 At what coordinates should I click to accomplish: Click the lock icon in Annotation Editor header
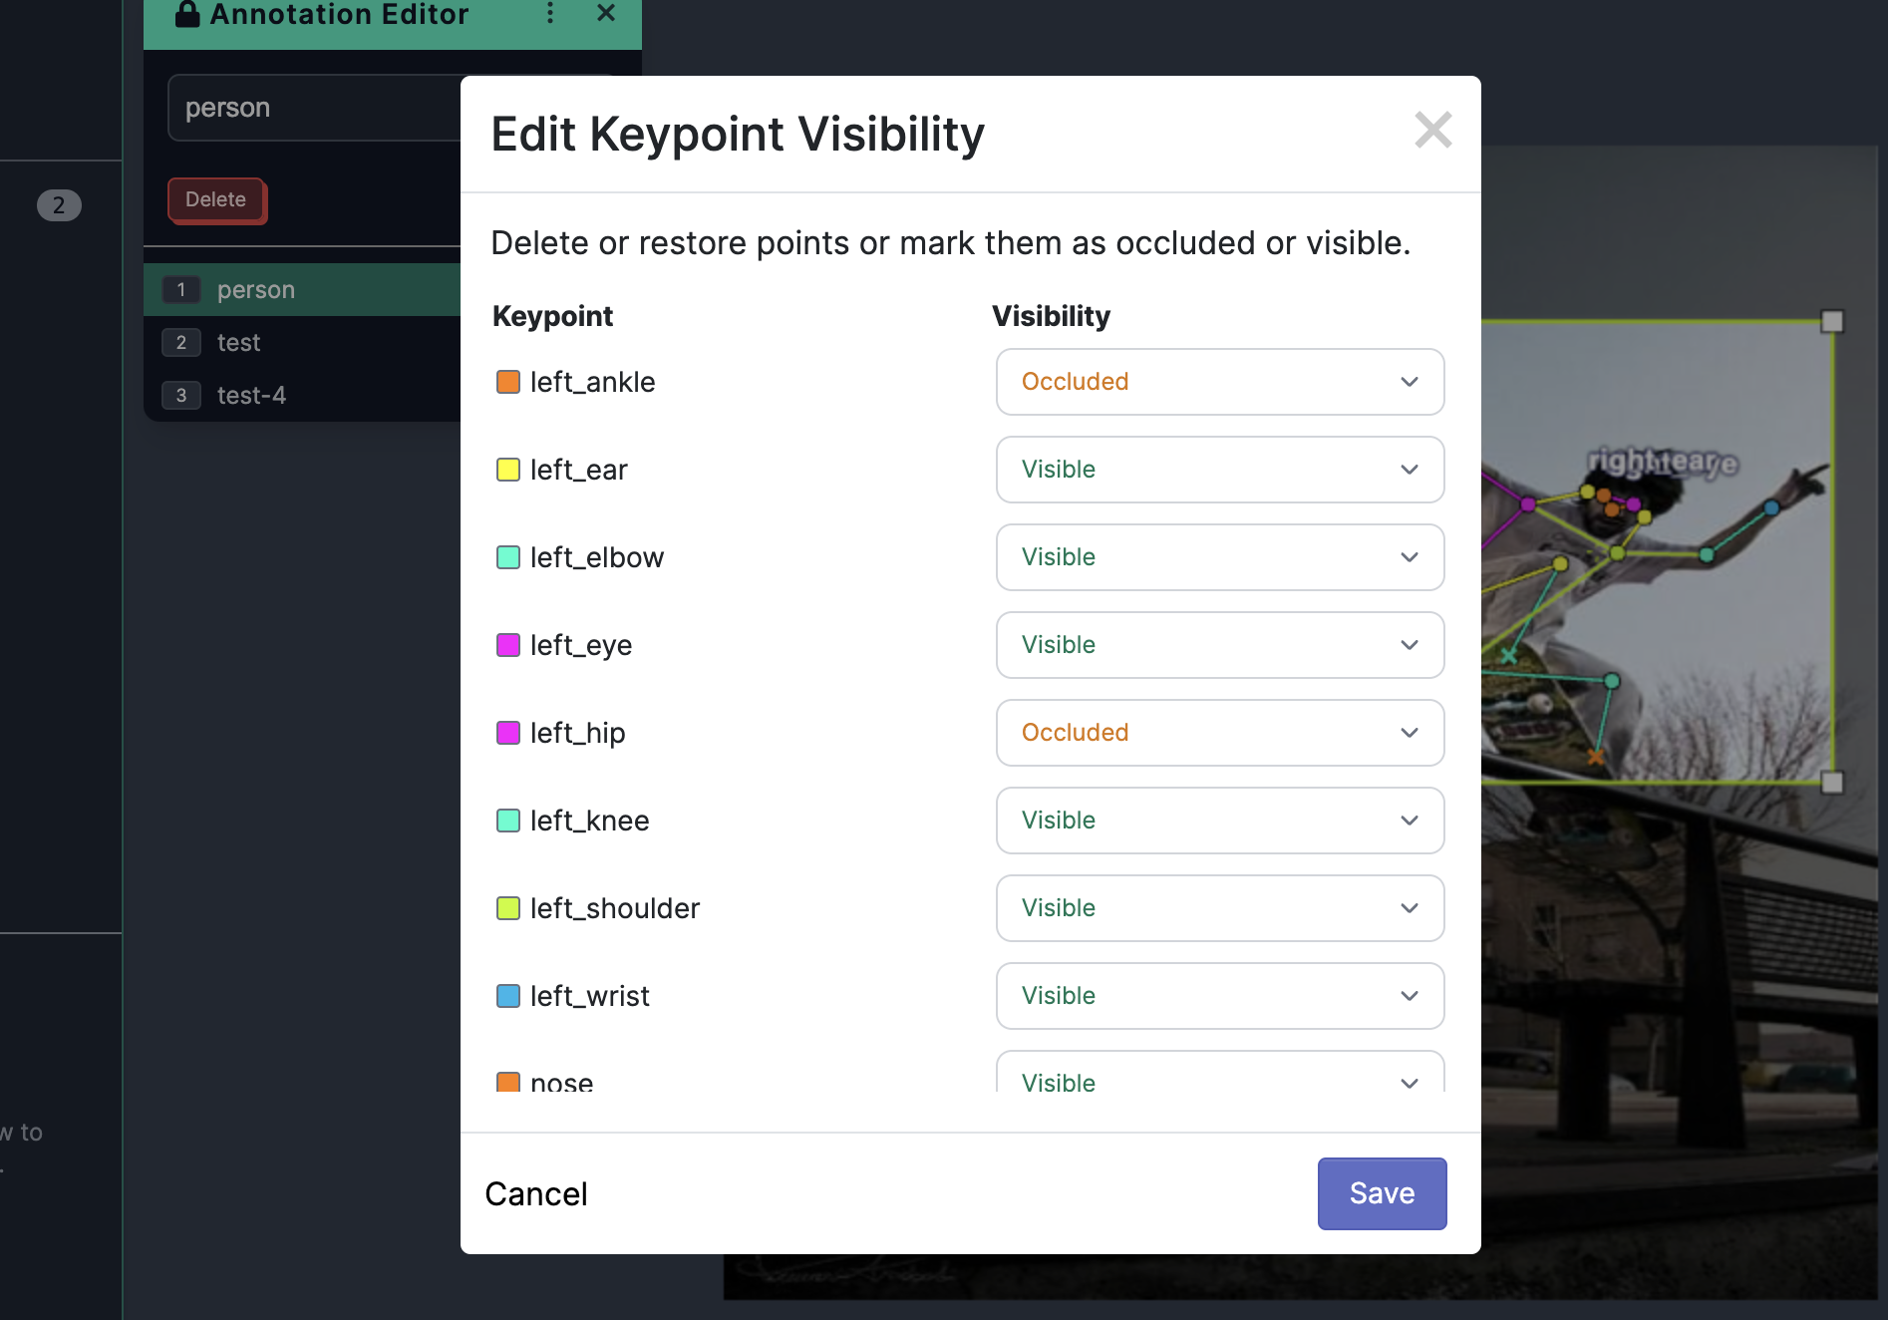point(187,14)
